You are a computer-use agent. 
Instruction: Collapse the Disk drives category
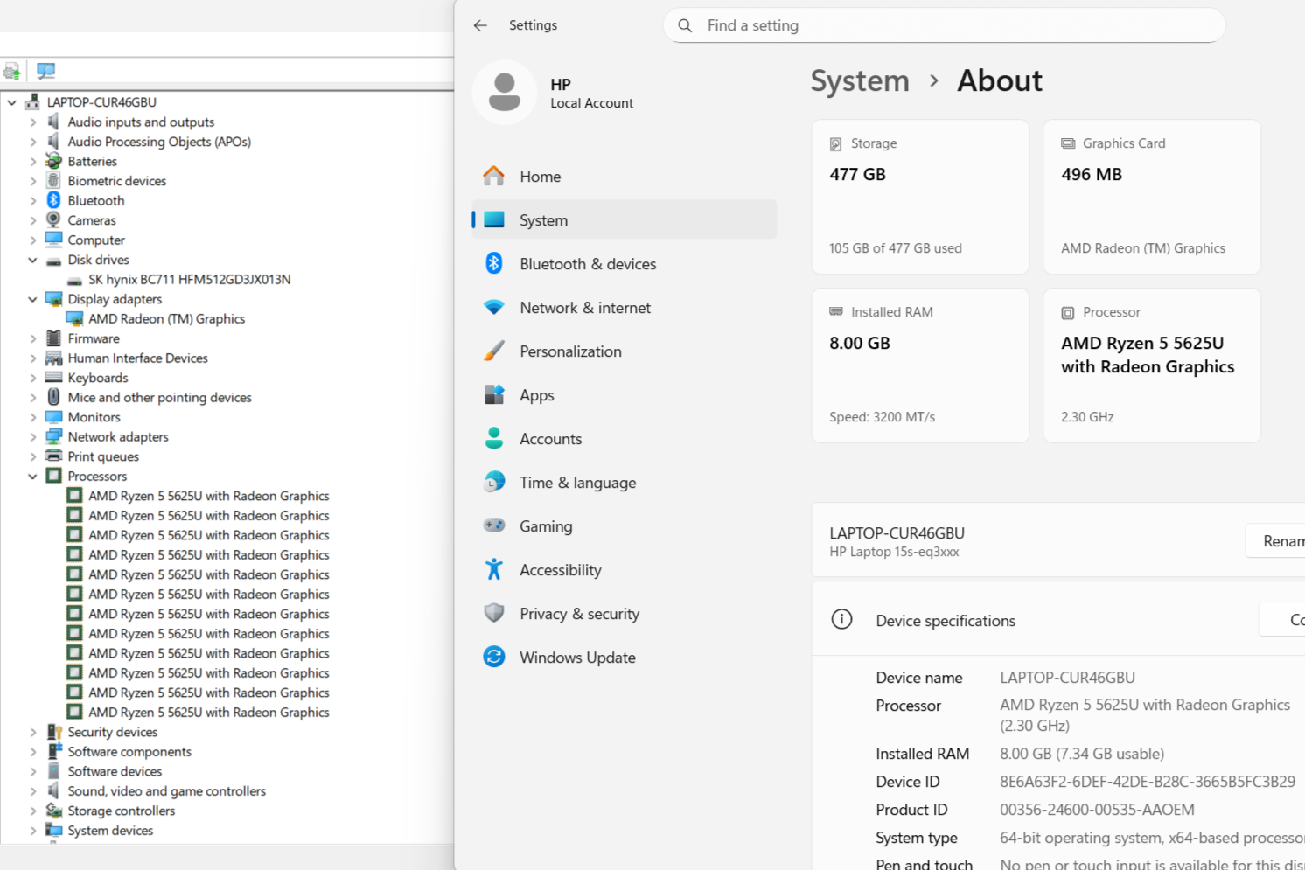pyautogui.click(x=32, y=260)
